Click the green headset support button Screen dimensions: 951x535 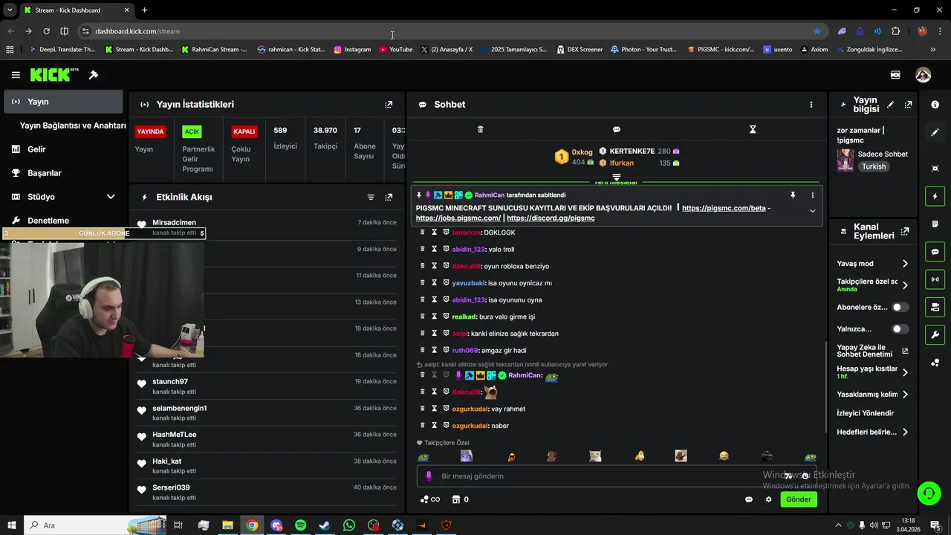[928, 493]
